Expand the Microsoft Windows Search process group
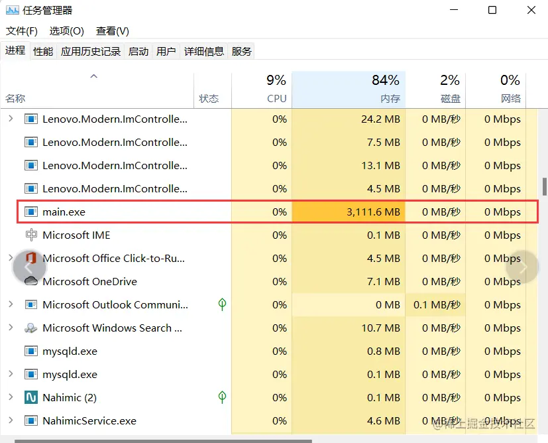Viewport: 548px width, 443px height. (x=11, y=328)
